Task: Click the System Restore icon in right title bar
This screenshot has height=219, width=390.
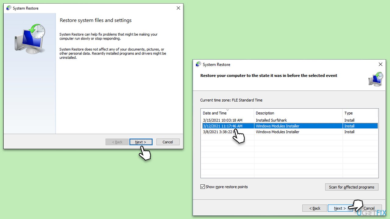Action: (198, 64)
